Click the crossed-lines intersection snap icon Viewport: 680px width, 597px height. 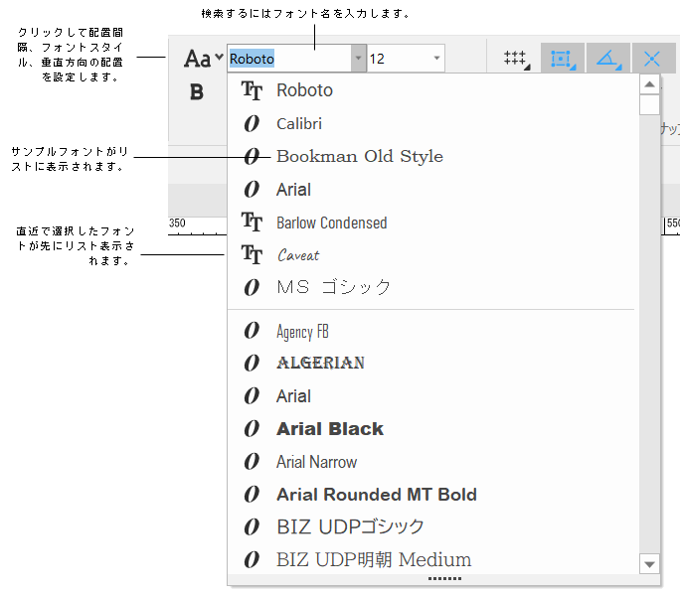click(x=652, y=59)
